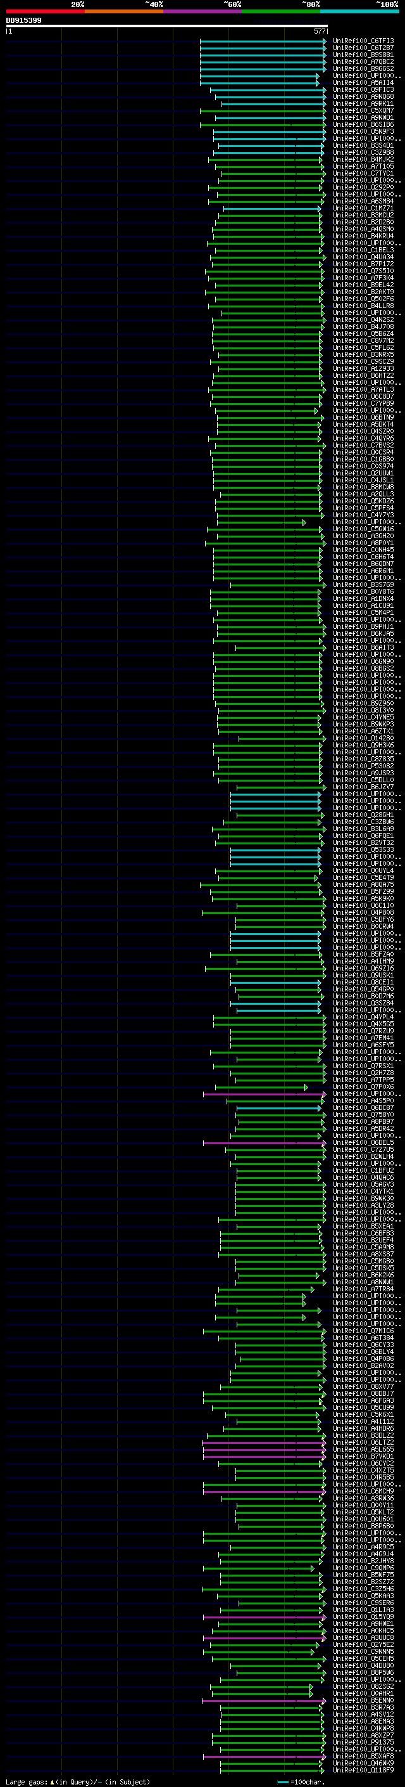Select the UniRef100_Q69ZI6 label

pos(363,969)
